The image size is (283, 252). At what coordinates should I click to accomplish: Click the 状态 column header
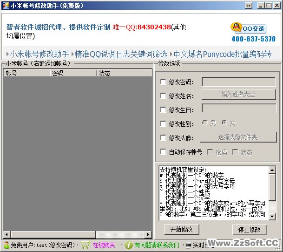(124, 73)
